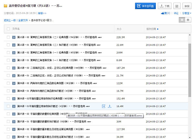Open file 第11讲-01 简单的三角恒等变换（一）知识概述
This screenshot has height=139, width=194.
[x=59, y=60]
